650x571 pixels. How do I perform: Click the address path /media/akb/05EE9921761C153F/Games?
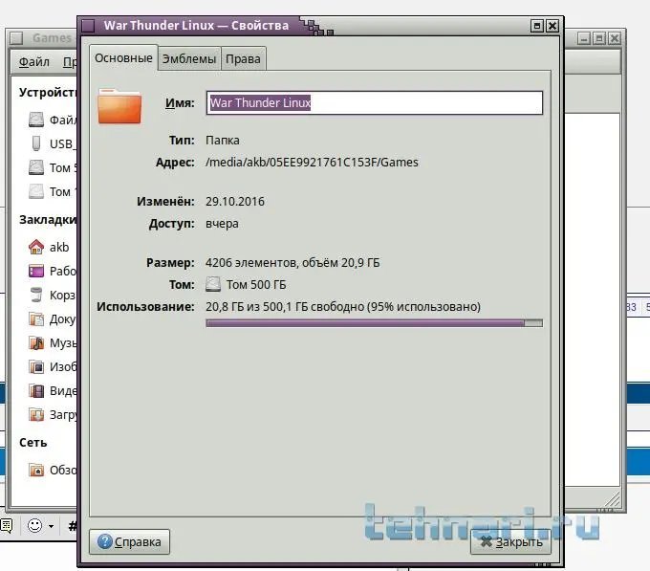312,163
